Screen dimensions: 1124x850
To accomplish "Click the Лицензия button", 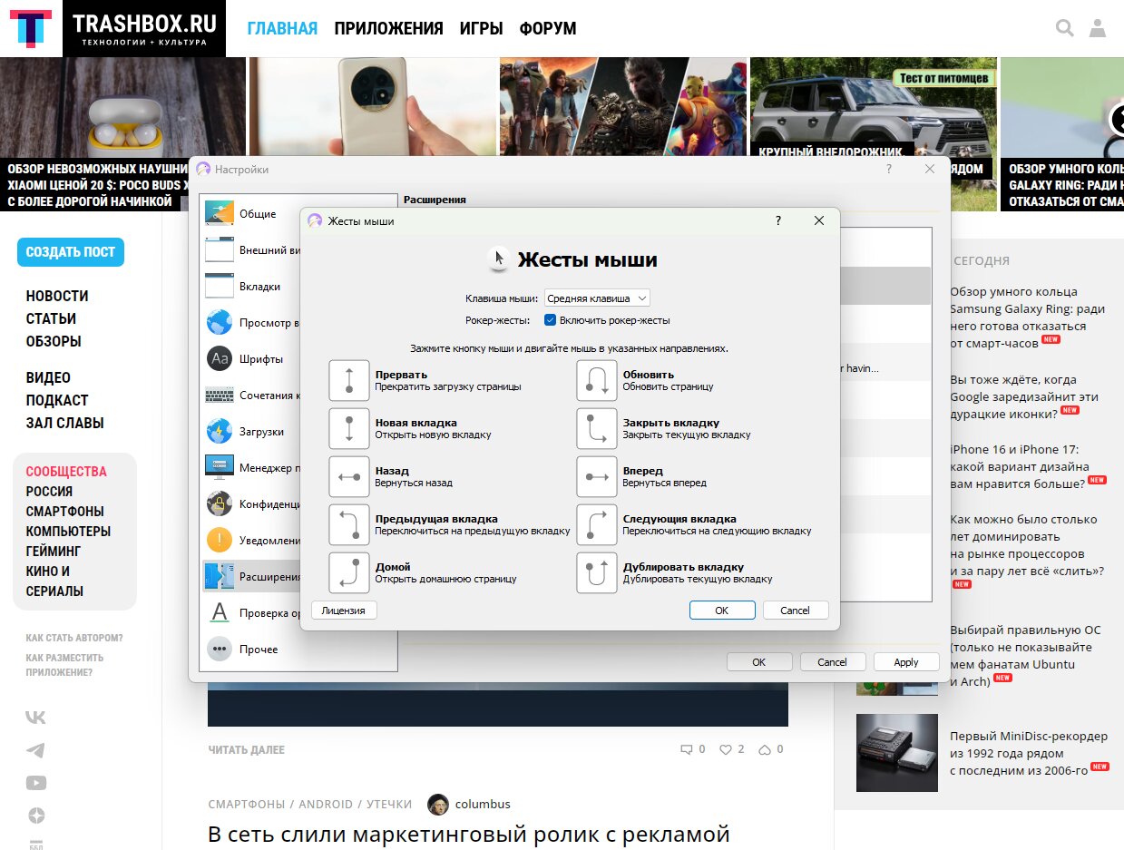I will tap(344, 611).
